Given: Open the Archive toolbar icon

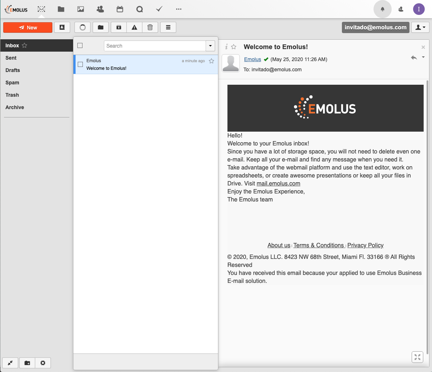Looking at the screenshot, I should pyautogui.click(x=118, y=27).
